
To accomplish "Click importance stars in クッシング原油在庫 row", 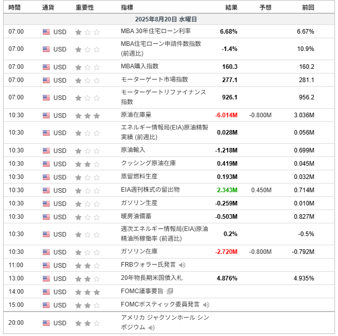I will tap(88, 164).
